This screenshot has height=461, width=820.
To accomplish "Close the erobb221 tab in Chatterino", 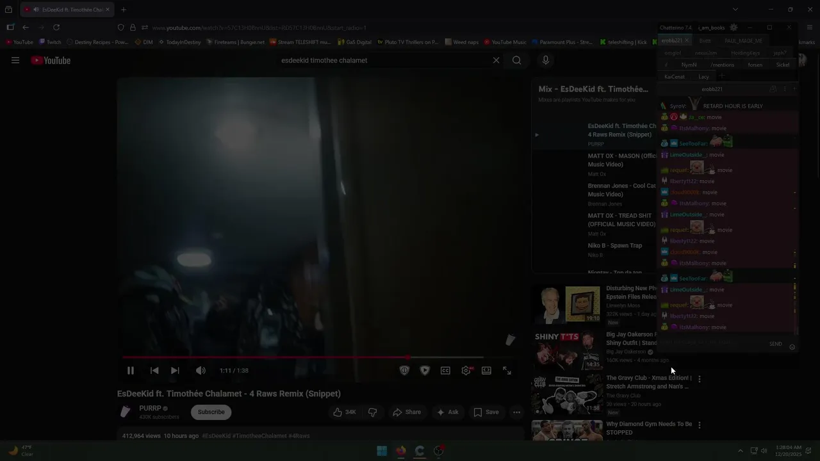I will [686, 40].
